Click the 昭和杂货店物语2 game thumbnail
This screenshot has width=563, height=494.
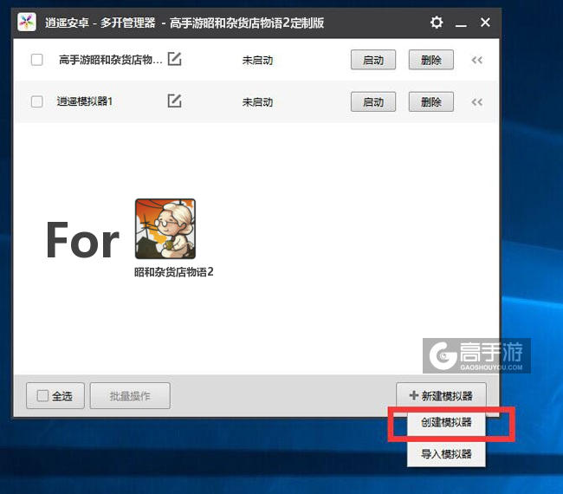165,229
